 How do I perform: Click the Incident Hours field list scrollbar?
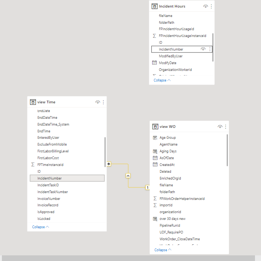pyautogui.click(x=213, y=47)
